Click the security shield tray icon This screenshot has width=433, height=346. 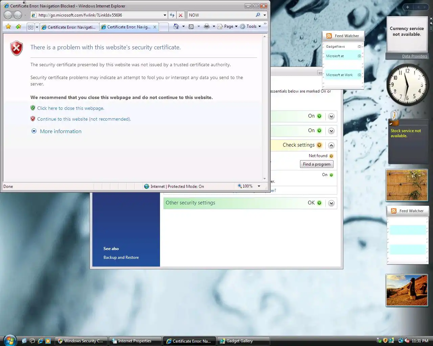tap(385, 341)
